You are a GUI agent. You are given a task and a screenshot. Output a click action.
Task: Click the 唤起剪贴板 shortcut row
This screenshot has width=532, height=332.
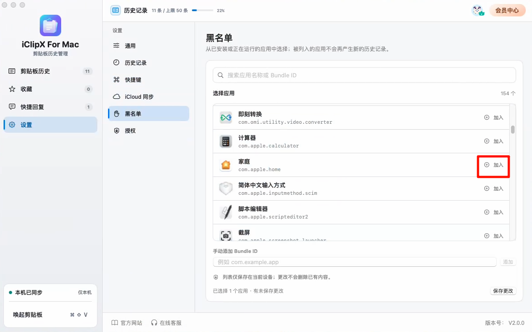[50, 315]
